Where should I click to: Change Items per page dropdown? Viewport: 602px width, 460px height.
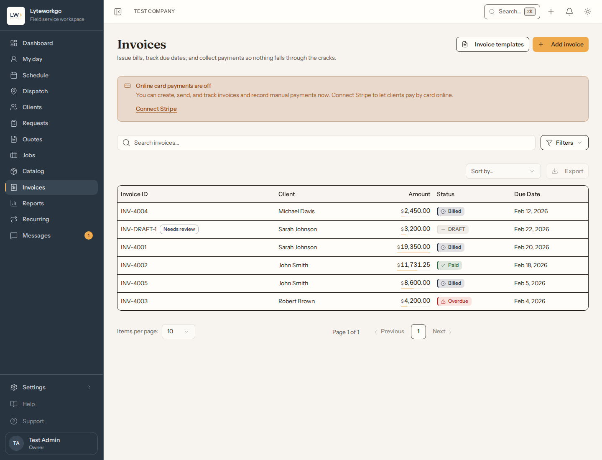coord(179,332)
